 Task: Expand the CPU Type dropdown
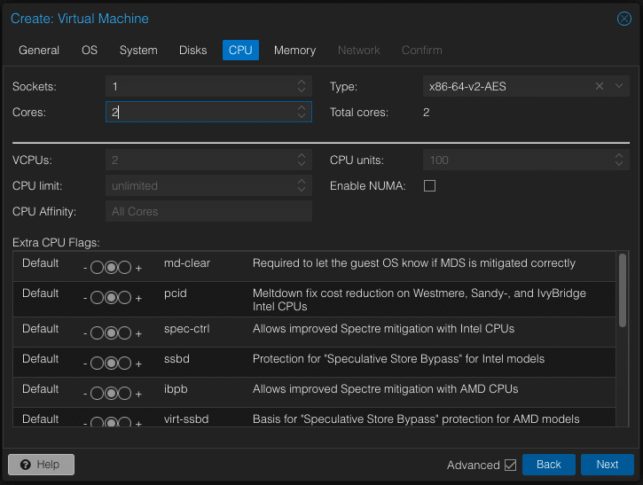click(619, 86)
